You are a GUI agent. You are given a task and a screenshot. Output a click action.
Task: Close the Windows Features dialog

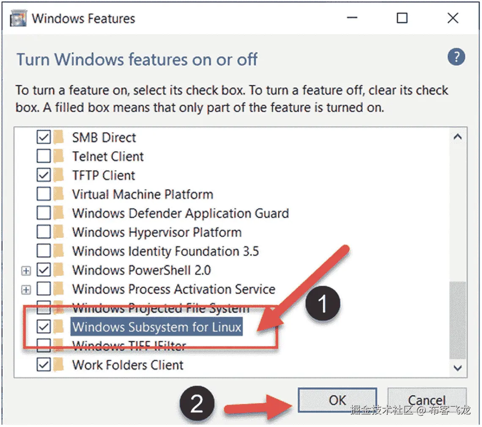(453, 18)
